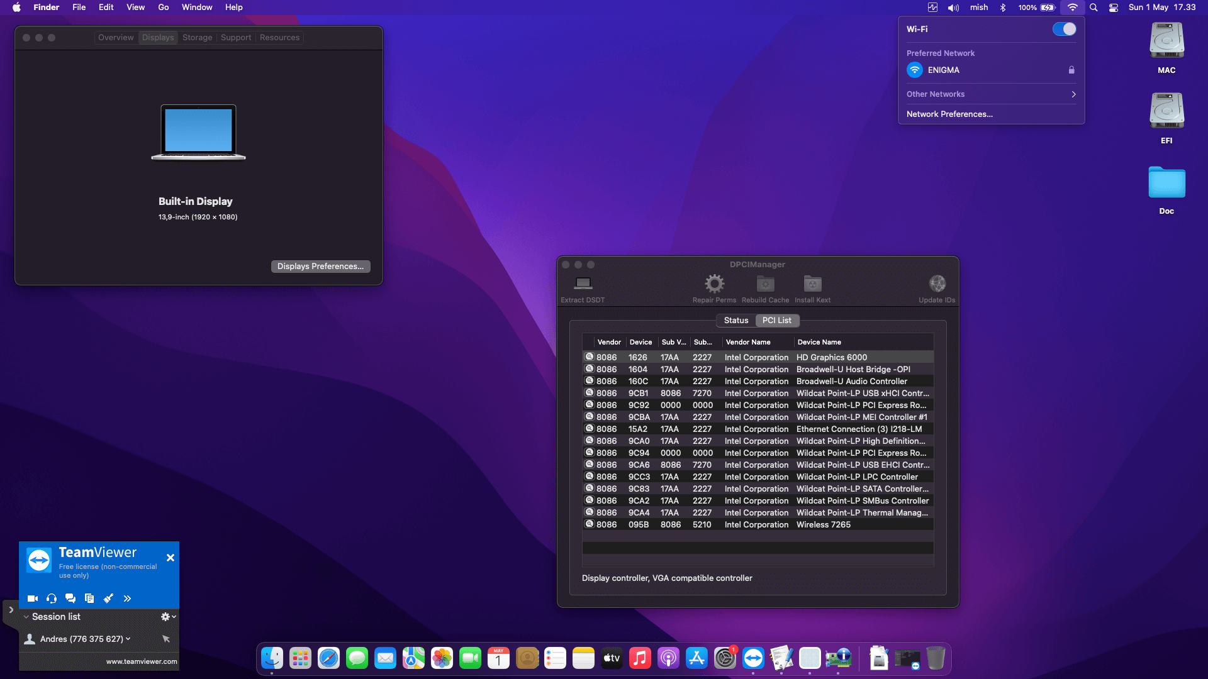Open Music app from the Dock

[x=640, y=658]
